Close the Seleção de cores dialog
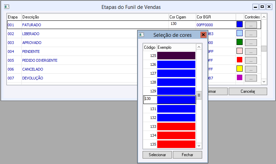This screenshot has width=276, height=164. [203, 35]
